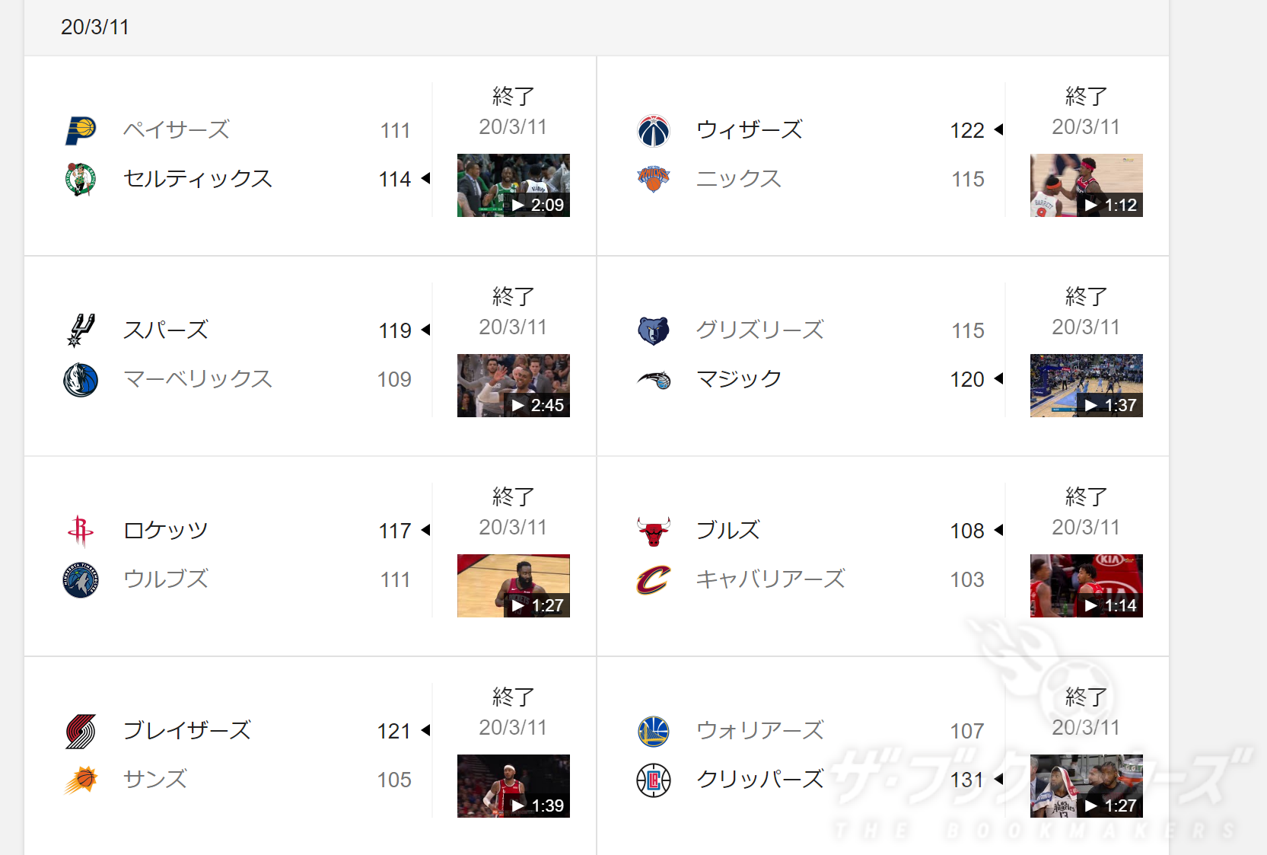Image resolution: width=1267 pixels, height=855 pixels.
Task: Click the Clippers team logo
Action: coord(654,779)
